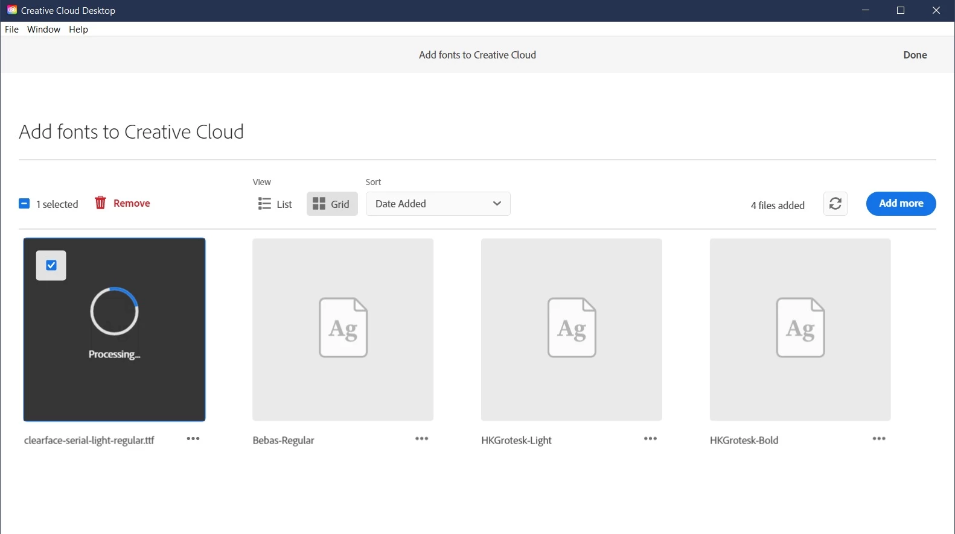The image size is (955, 534).
Task: Click Done in the top right
Action: click(x=915, y=55)
